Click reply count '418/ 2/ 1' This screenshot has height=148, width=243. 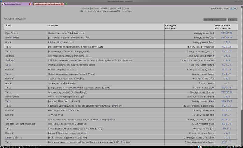click(x=227, y=115)
